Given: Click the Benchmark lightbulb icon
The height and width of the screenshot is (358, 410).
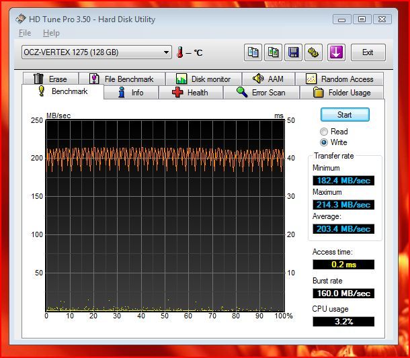Looking at the screenshot, I should [x=41, y=91].
